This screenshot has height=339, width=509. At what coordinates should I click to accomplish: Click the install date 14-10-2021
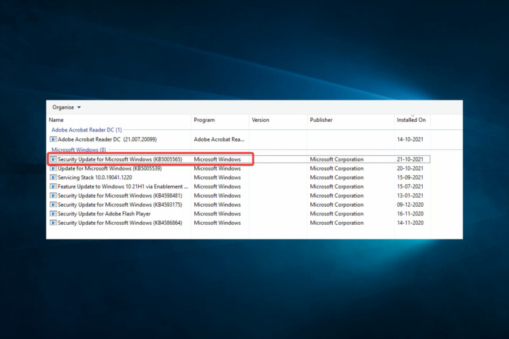410,139
